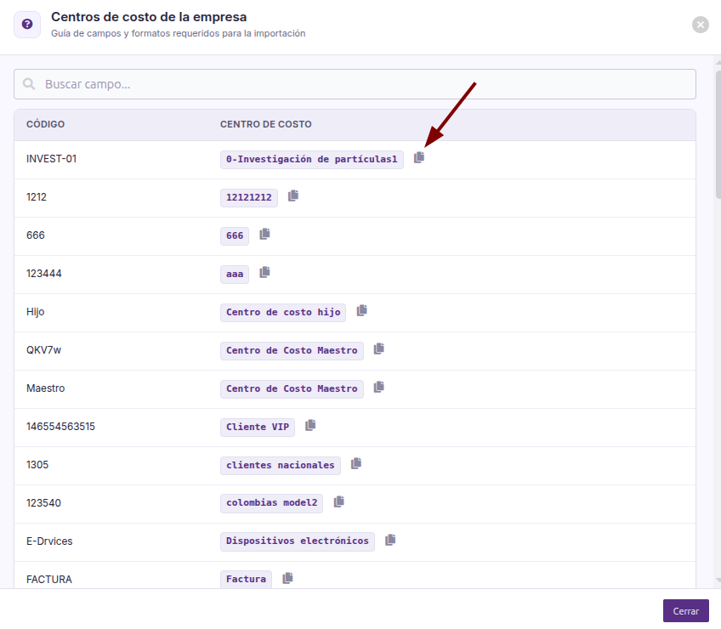The height and width of the screenshot is (629, 721).
Task: Copy the 666 cost center name
Action: (265, 234)
